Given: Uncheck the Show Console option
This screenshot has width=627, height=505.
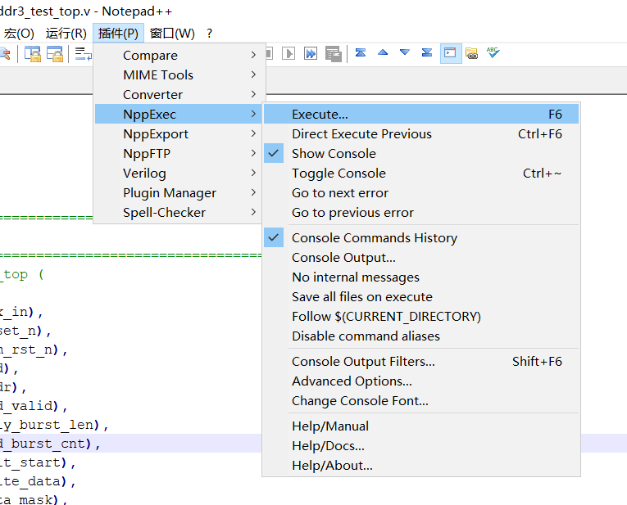Looking at the screenshot, I should pyautogui.click(x=334, y=154).
